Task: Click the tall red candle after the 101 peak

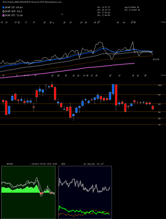Action: click(x=116, y=95)
